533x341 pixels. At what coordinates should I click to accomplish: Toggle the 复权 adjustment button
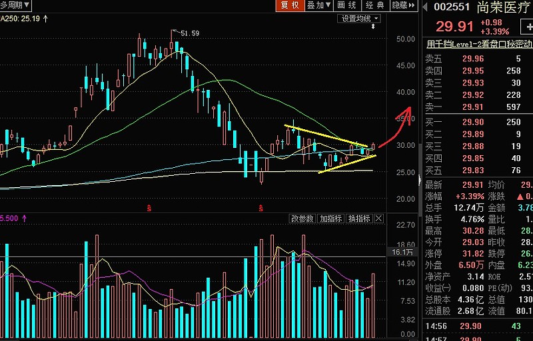(290, 5)
